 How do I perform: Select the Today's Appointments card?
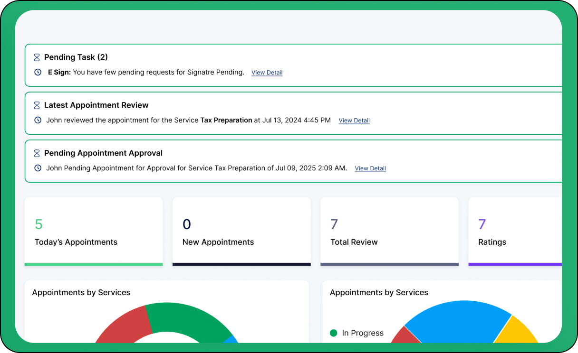coord(94,232)
